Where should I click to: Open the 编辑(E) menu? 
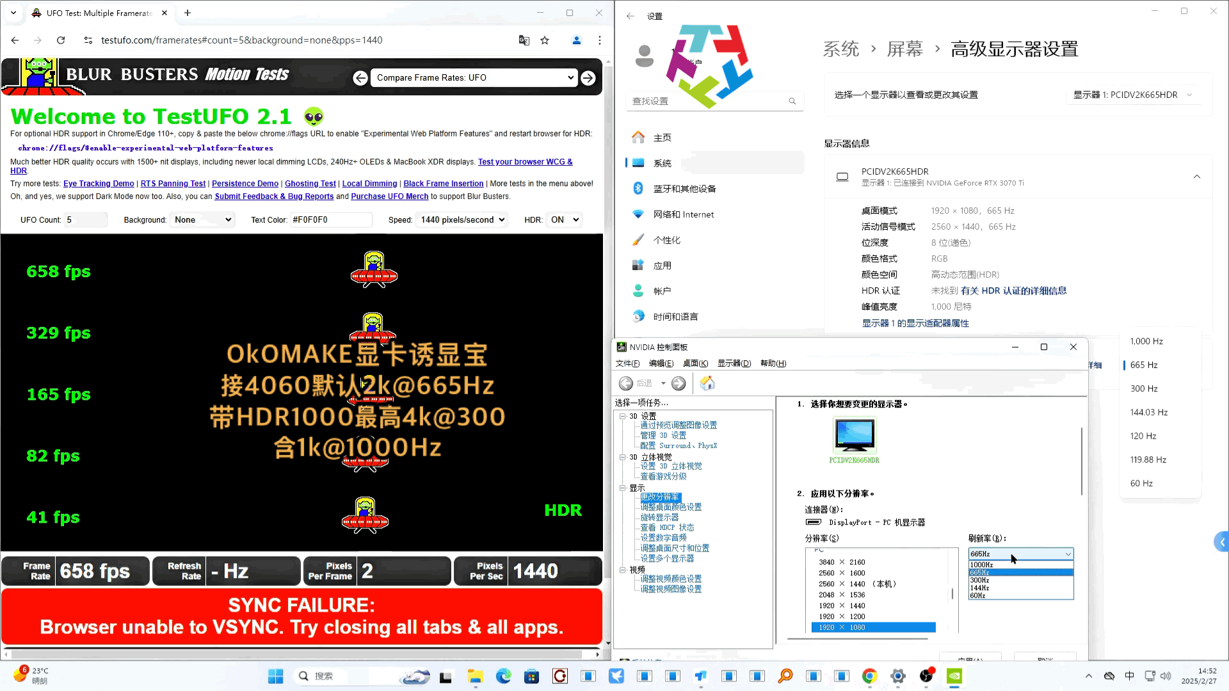tap(661, 363)
